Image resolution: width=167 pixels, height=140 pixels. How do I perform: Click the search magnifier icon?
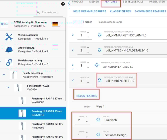tap(38, 12)
